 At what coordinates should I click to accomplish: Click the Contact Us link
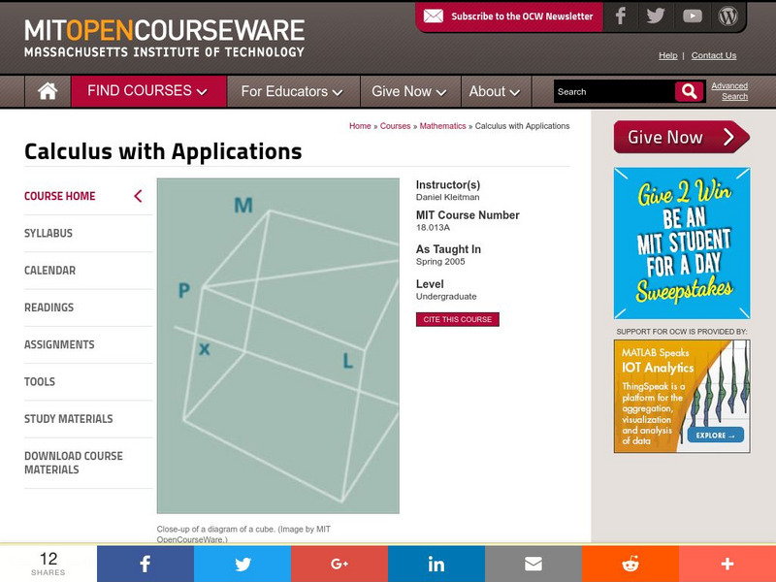tap(714, 55)
